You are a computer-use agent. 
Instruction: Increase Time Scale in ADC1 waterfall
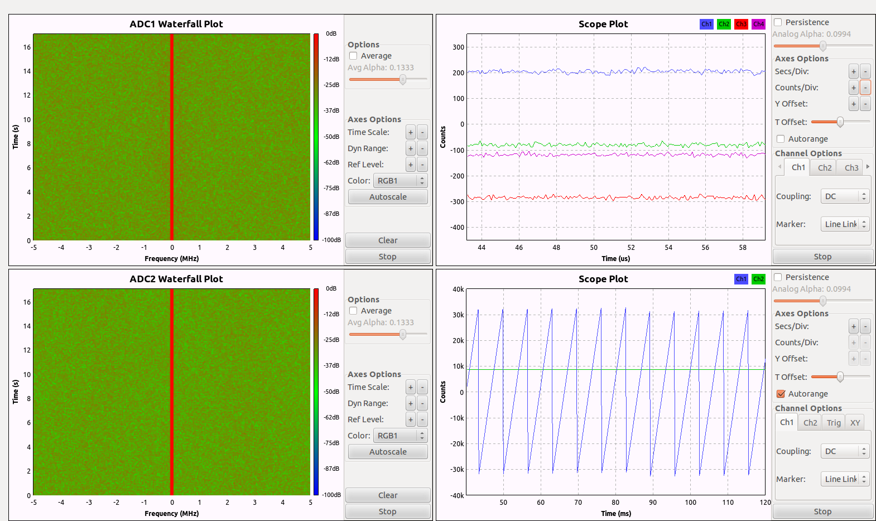pyautogui.click(x=411, y=132)
